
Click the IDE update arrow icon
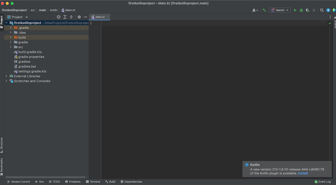click(x=328, y=10)
